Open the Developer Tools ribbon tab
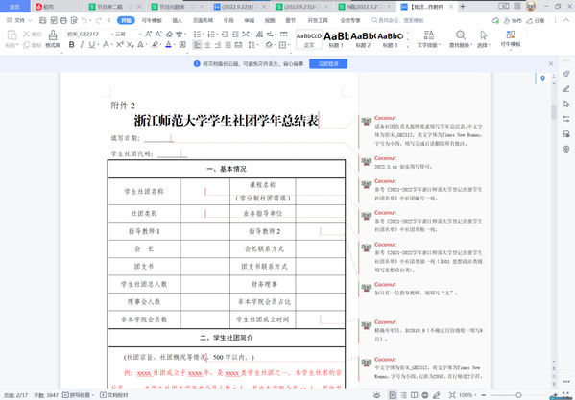This screenshot has width=575, height=400. pos(318,20)
